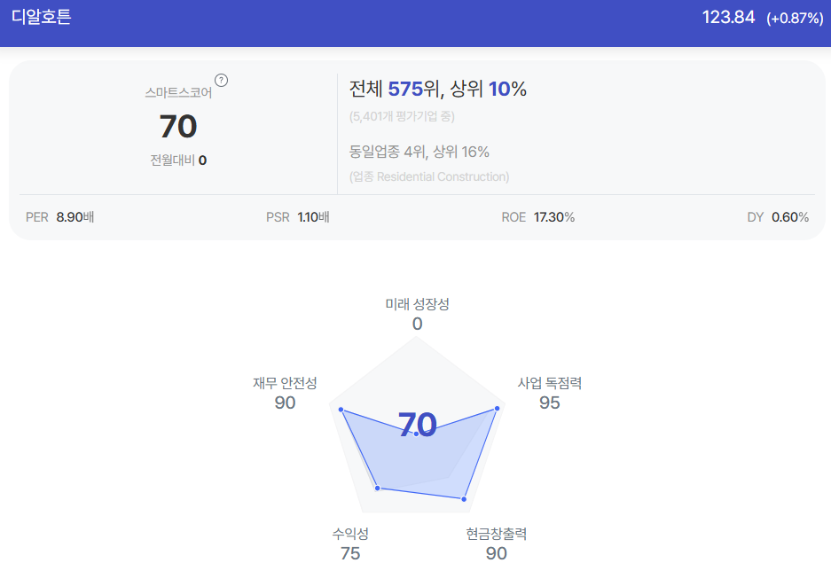Click the smart score 70 number
The height and width of the screenshot is (563, 831).
coord(178,127)
